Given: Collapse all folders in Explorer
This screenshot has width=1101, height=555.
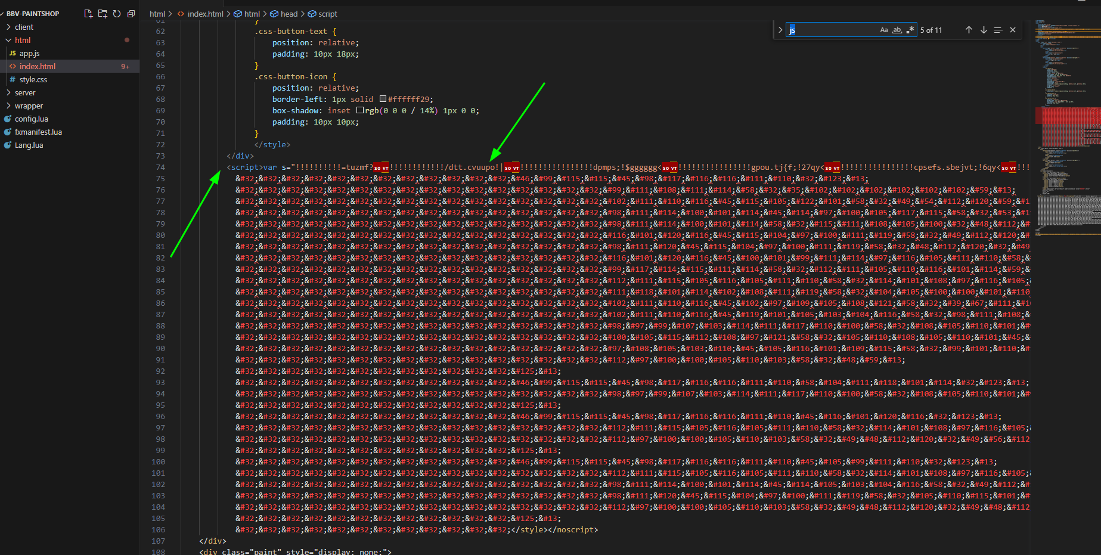Looking at the screenshot, I should click(x=131, y=14).
